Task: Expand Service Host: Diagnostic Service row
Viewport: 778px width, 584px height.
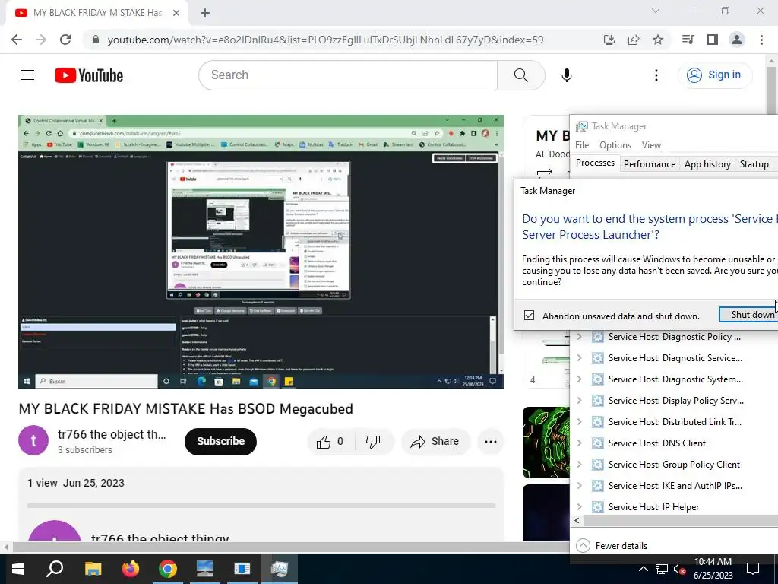Action: [579, 358]
